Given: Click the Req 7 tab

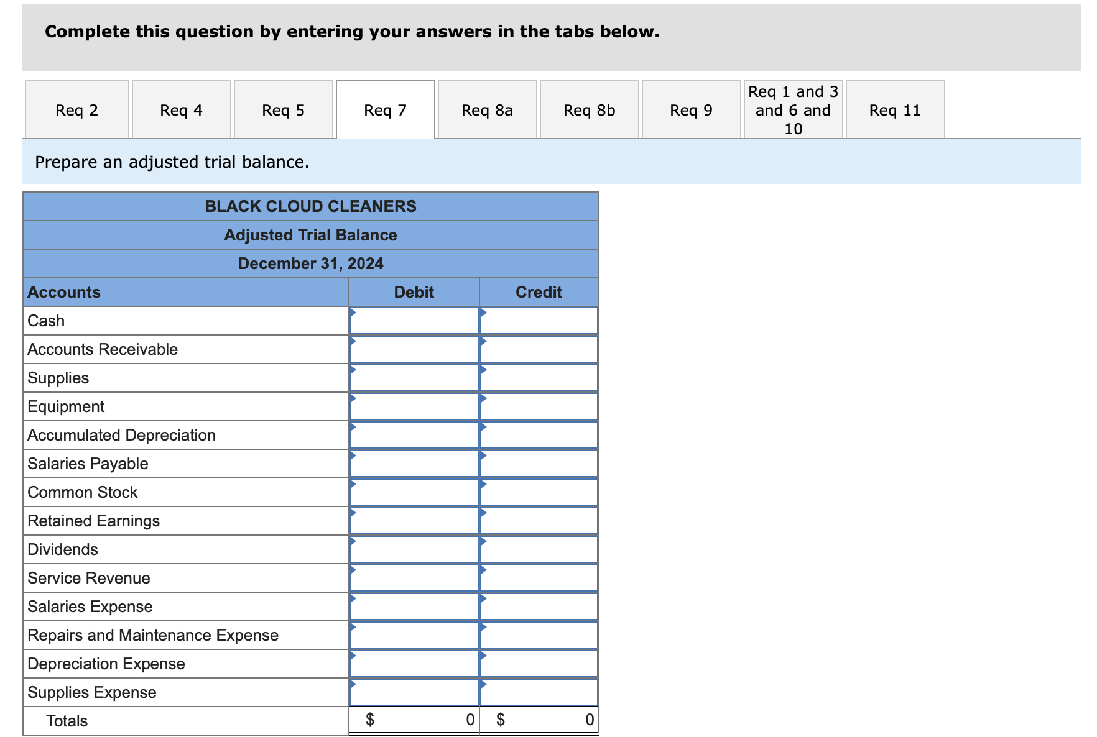Looking at the screenshot, I should (x=385, y=109).
